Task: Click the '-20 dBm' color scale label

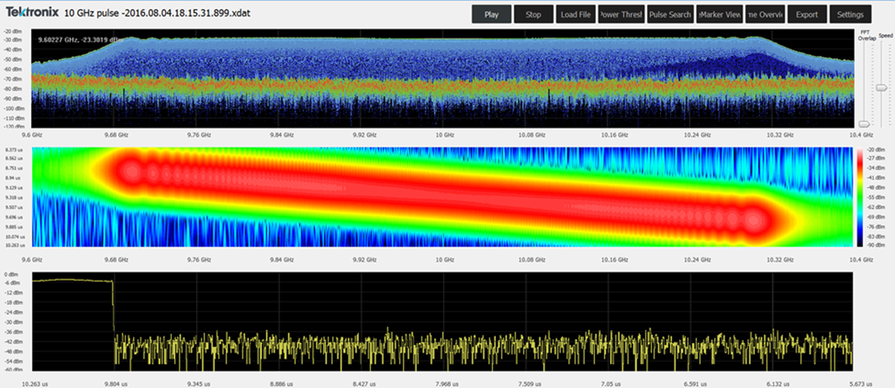Action: pyautogui.click(x=876, y=149)
